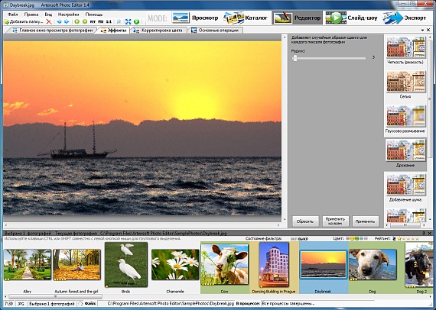
Task: Go to the next photo with right blue arrow
Action: click(x=67, y=21)
